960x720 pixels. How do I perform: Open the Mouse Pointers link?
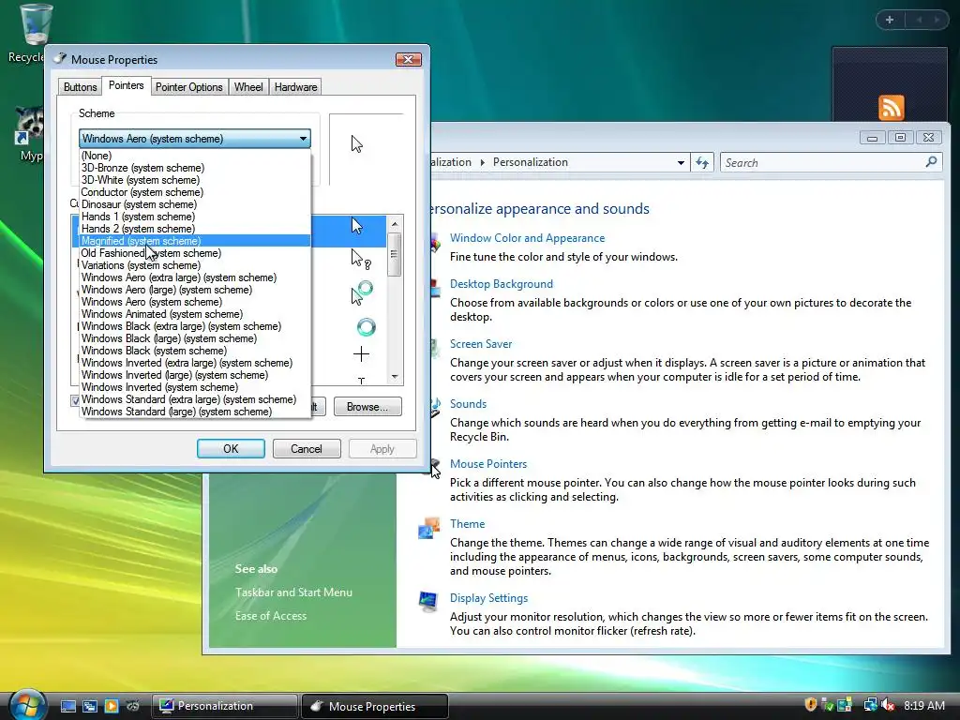[x=487, y=463]
